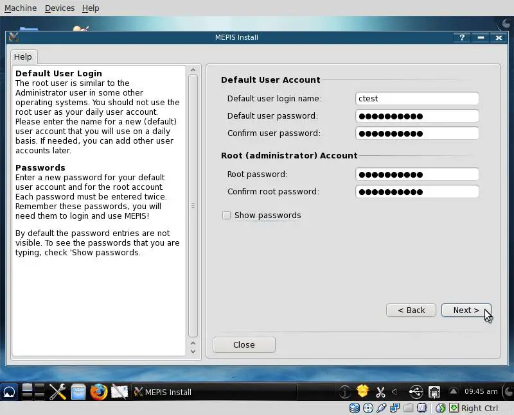Focus the Default user password field

point(417,116)
